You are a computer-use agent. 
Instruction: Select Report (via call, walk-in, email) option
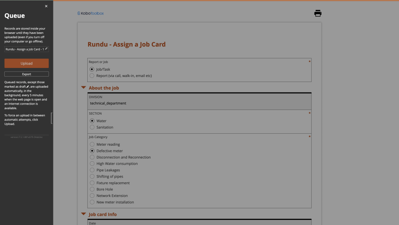click(92, 76)
